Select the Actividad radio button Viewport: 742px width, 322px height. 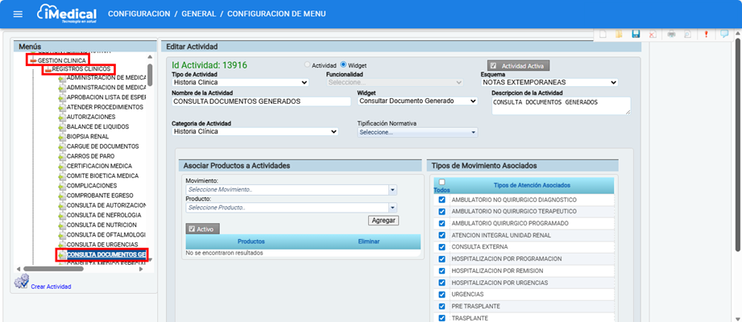[306, 64]
